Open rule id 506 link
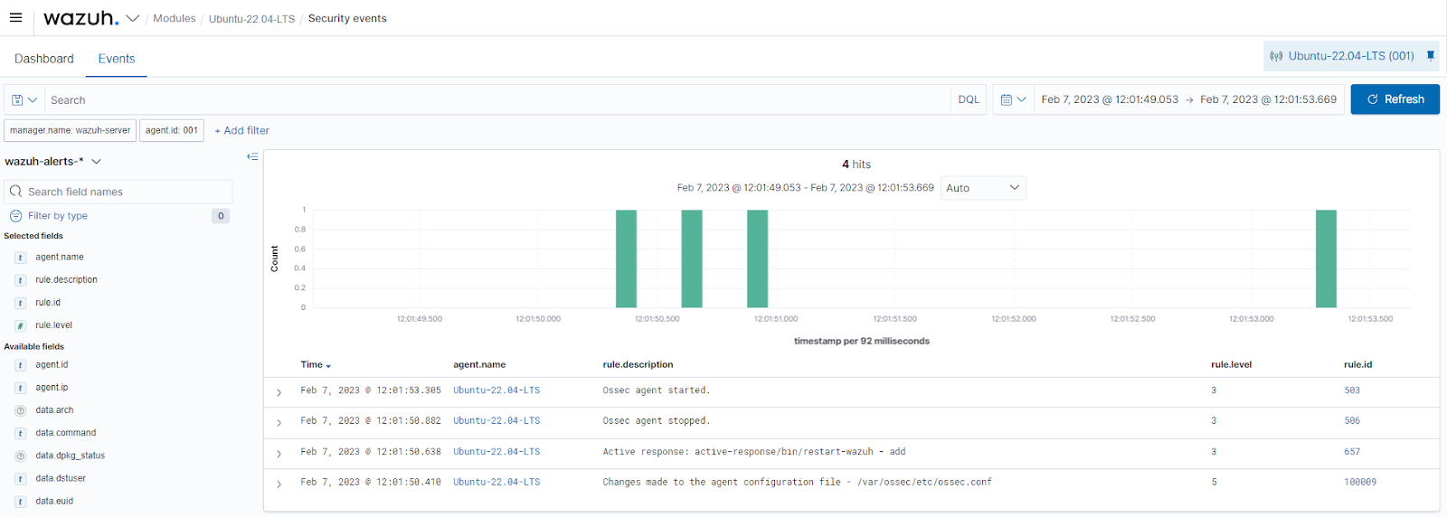The width and height of the screenshot is (1447, 517). 1352,421
